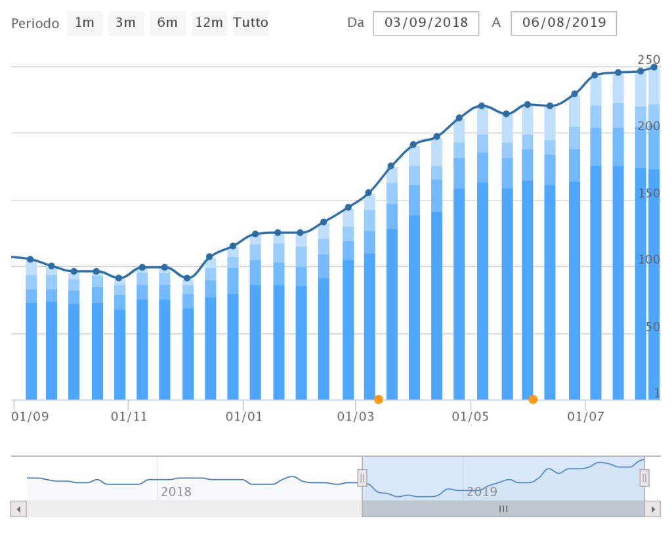Viewport: 672px width, 533px height.
Task: Choose the 6m period range
Action: pyautogui.click(x=167, y=23)
